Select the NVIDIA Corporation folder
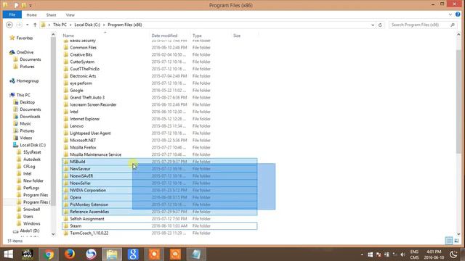This screenshot has height=261, width=465. click(x=88, y=190)
